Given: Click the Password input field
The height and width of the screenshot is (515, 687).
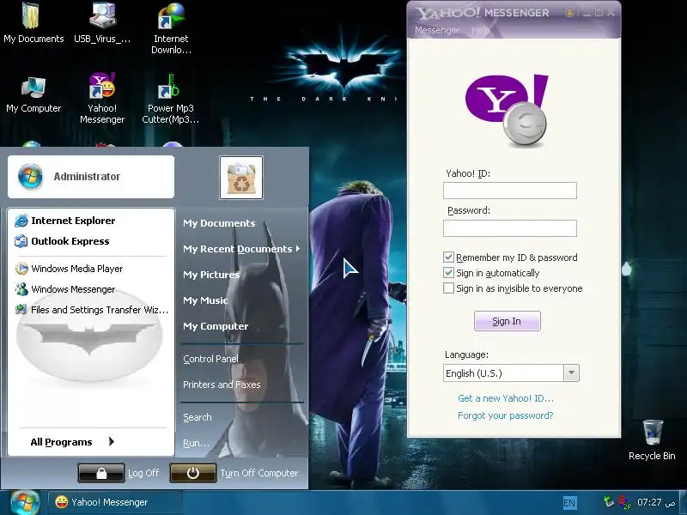Looking at the screenshot, I should coord(510,228).
